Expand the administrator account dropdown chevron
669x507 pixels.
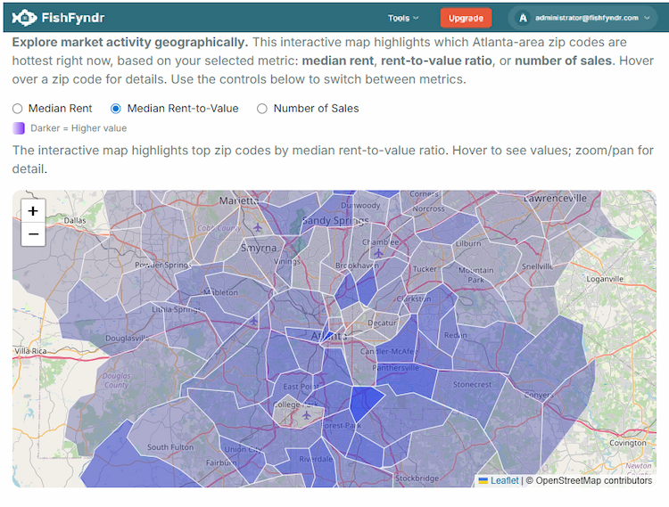(x=647, y=18)
